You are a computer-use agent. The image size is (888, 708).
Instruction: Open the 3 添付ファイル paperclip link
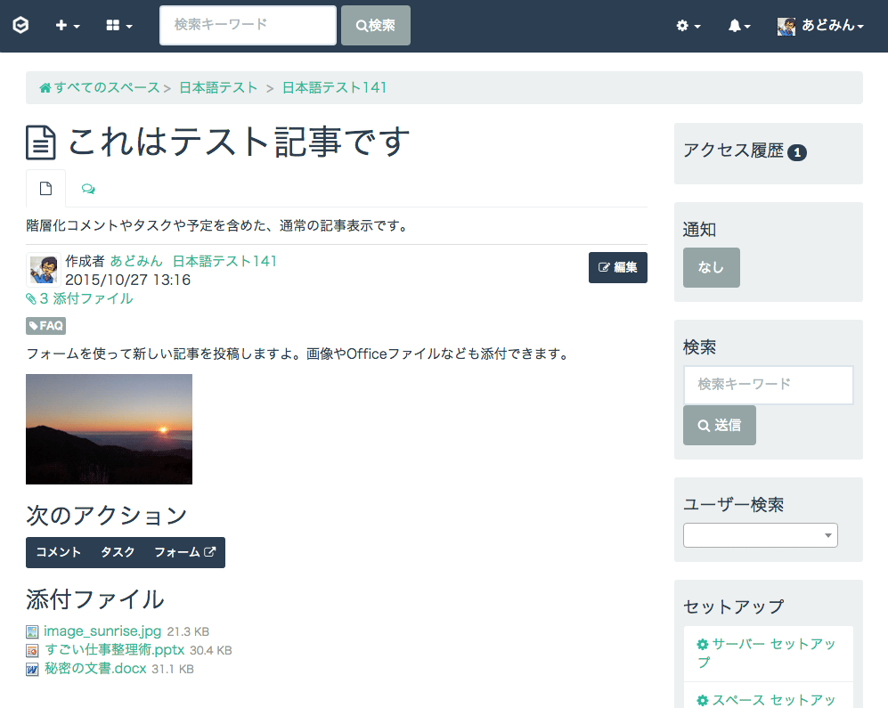pyautogui.click(x=79, y=298)
